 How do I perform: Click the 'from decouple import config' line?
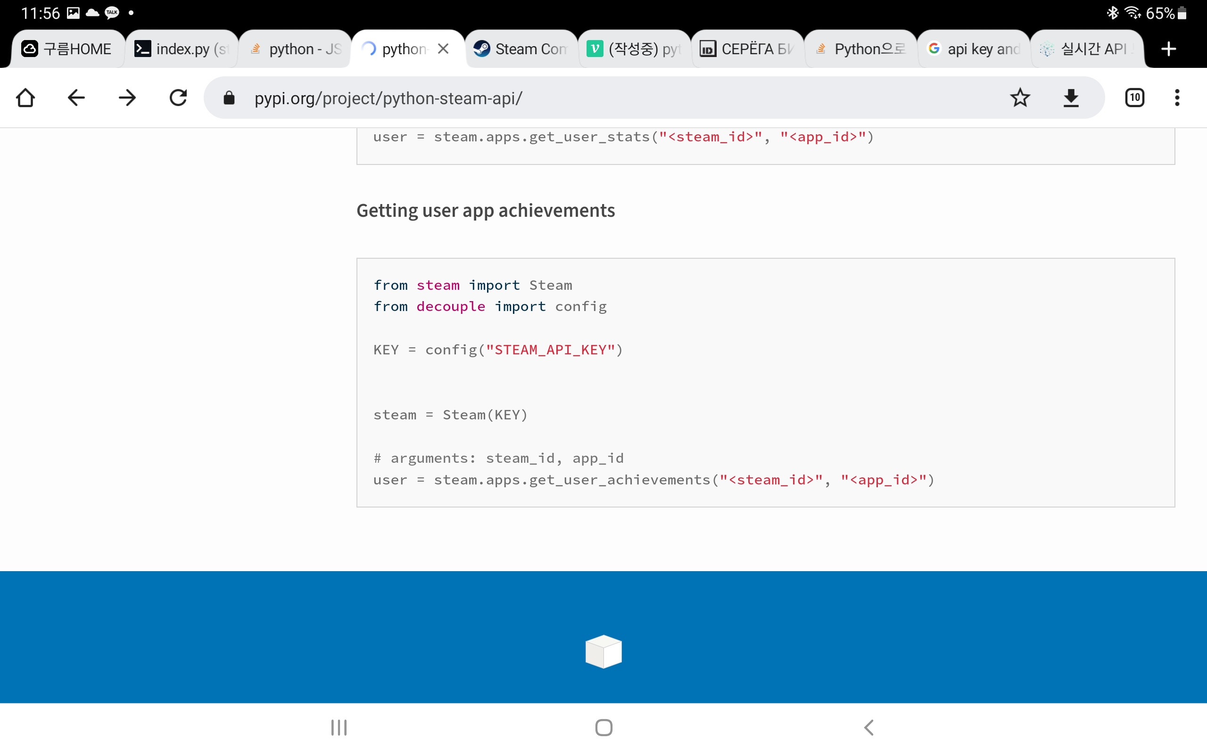tap(490, 306)
